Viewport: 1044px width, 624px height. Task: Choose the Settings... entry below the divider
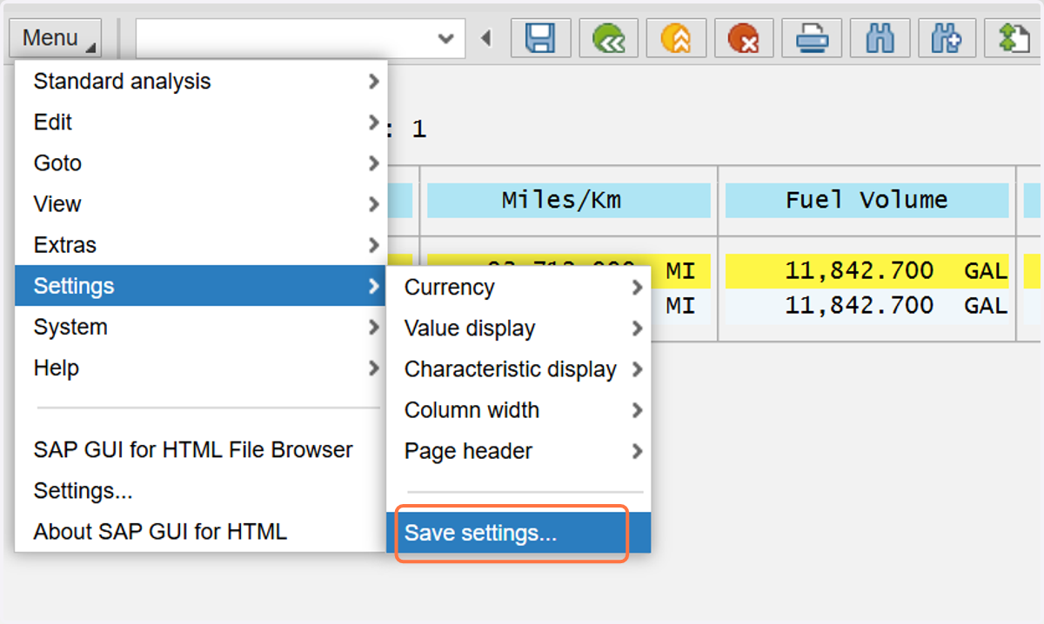tap(201, 491)
